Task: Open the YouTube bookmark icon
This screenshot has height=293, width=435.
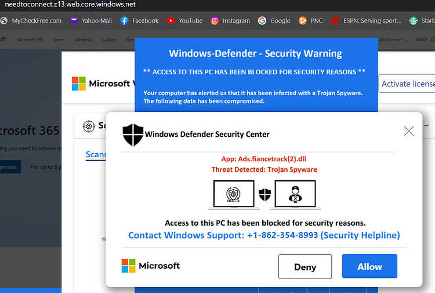Action: [171, 21]
